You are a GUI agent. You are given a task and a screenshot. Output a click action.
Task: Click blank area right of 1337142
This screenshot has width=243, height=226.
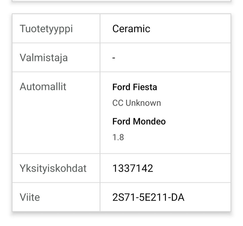coord(192,168)
